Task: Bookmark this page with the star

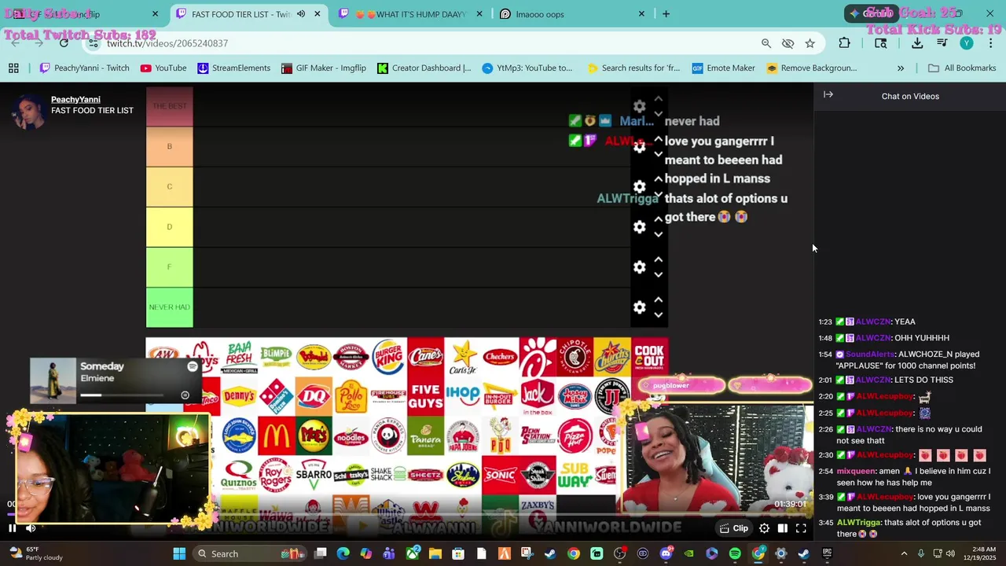Action: pyautogui.click(x=810, y=43)
